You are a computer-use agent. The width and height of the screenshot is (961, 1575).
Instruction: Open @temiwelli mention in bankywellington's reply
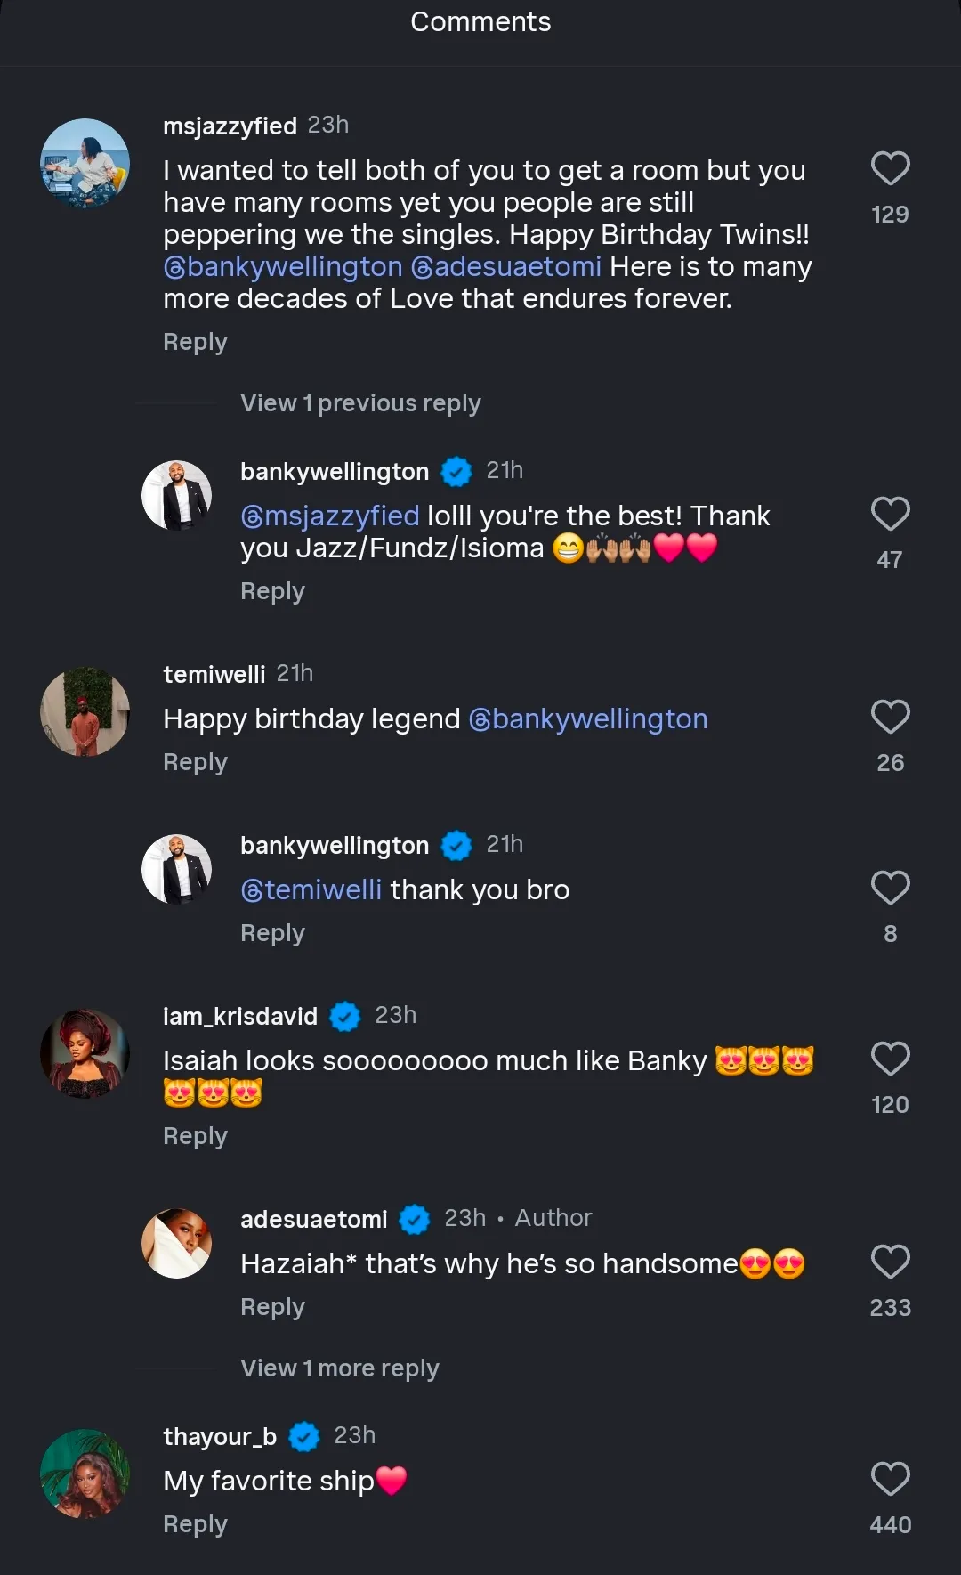coord(311,890)
